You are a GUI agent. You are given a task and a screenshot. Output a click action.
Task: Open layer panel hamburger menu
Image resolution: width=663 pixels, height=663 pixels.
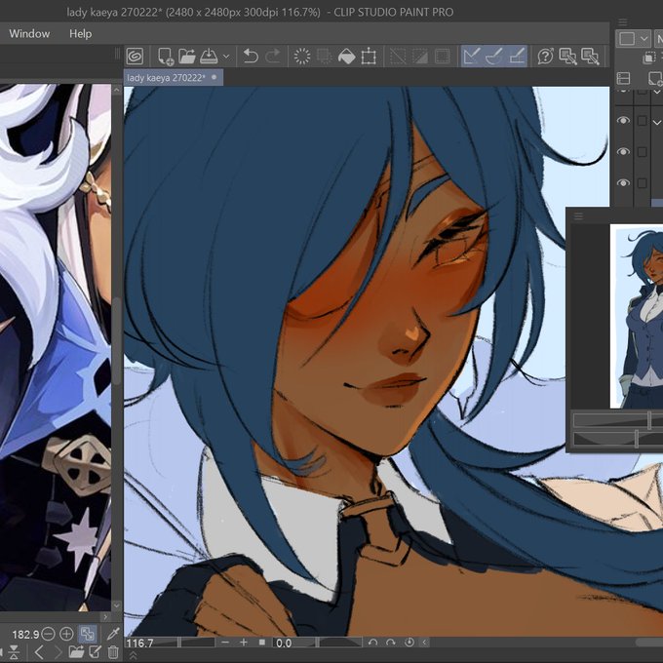[x=623, y=22]
